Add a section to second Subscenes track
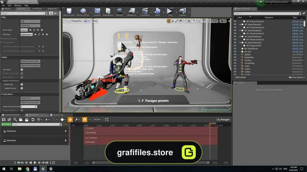307x172 pixels. click(66, 140)
